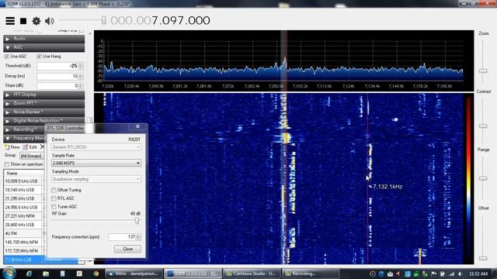Adjust the Range slider
This screenshot has width=497, height=279.
483,178
